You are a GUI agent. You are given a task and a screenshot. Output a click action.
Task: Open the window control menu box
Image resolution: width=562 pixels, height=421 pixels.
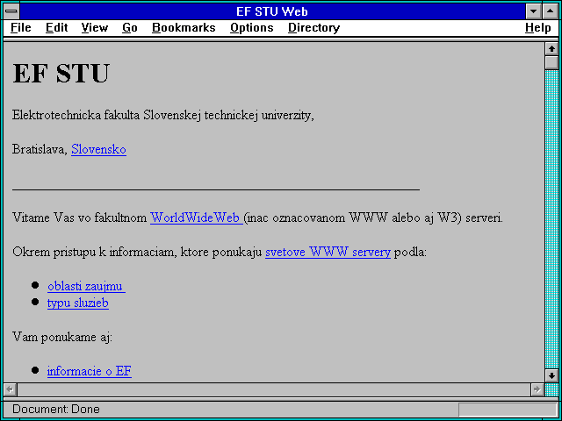tap(11, 11)
